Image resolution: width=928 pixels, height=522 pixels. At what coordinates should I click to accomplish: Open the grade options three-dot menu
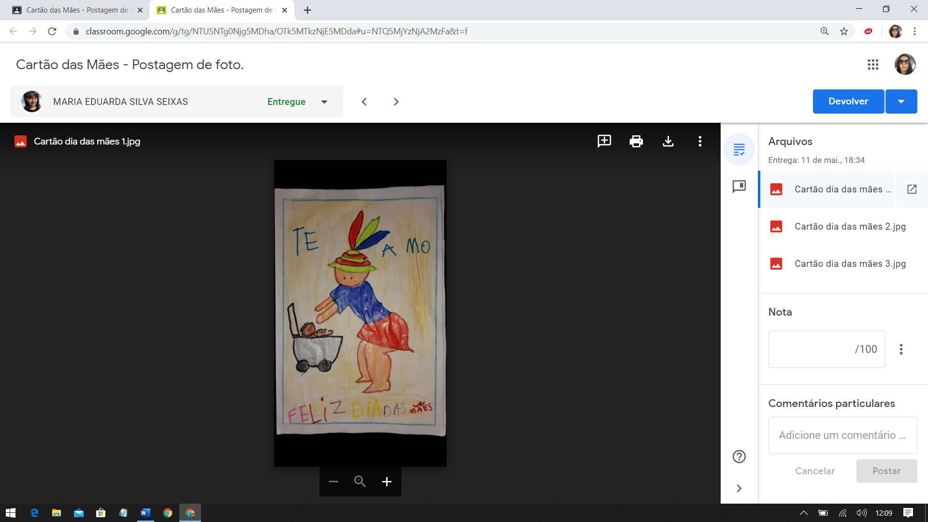coord(901,349)
